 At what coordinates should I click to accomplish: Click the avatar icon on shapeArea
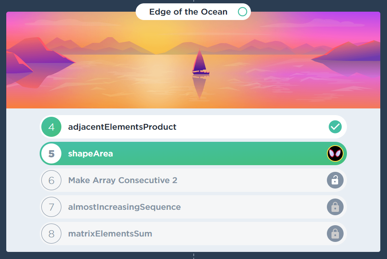point(335,153)
